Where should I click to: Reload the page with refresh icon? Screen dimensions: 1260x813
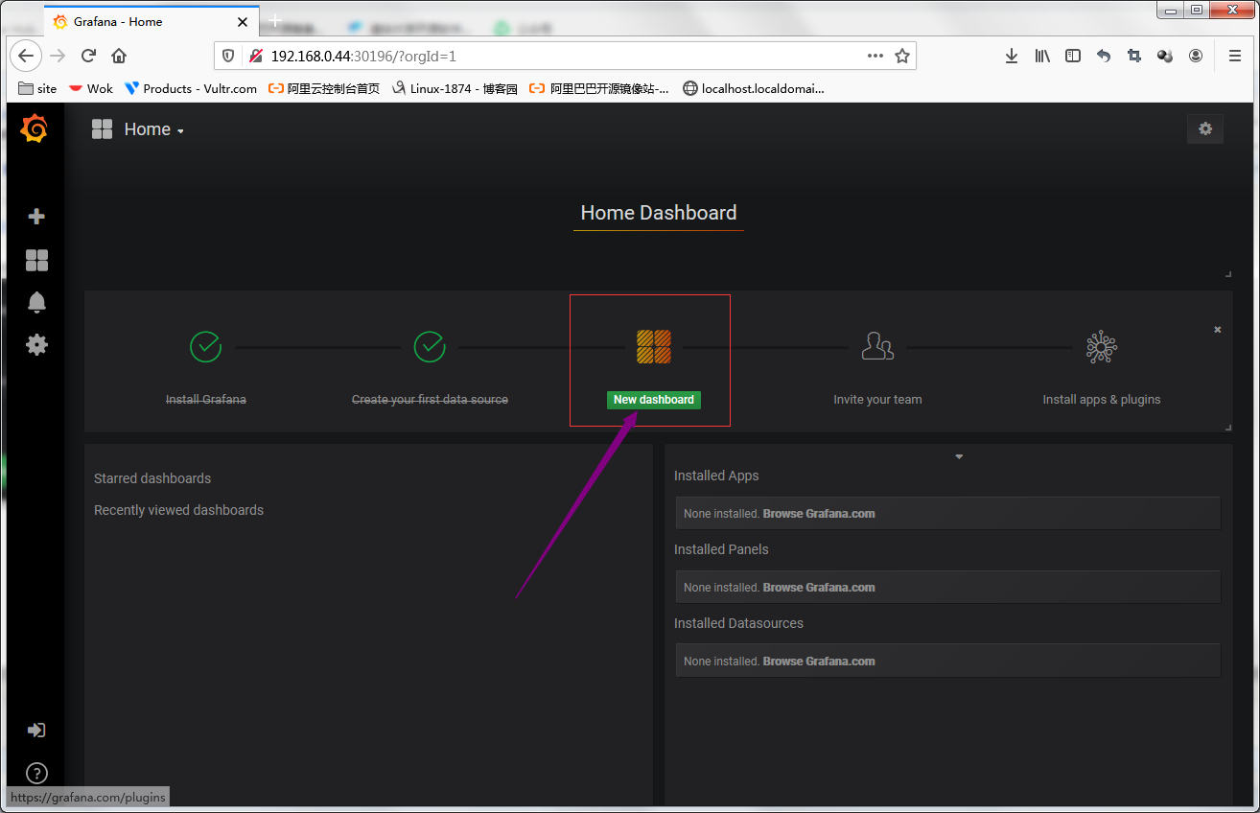(x=88, y=56)
